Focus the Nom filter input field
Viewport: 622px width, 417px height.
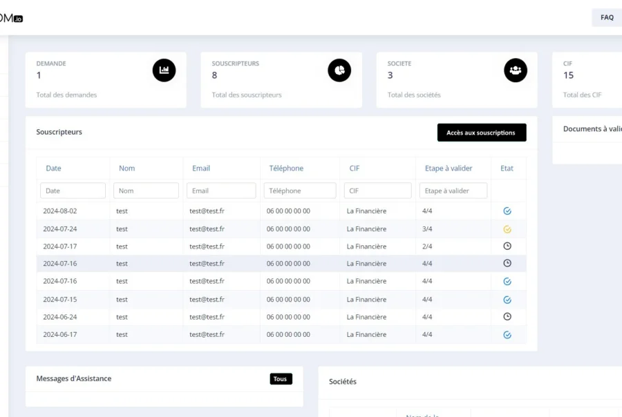coord(146,191)
